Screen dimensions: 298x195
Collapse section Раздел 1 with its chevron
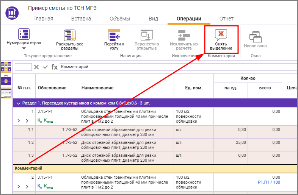pyautogui.click(x=18, y=103)
